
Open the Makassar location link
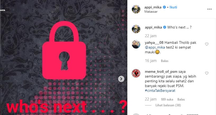[151, 12]
